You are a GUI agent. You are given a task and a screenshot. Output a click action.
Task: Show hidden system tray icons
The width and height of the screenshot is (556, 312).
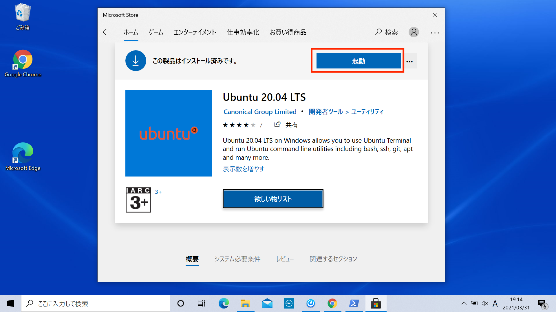(x=464, y=303)
